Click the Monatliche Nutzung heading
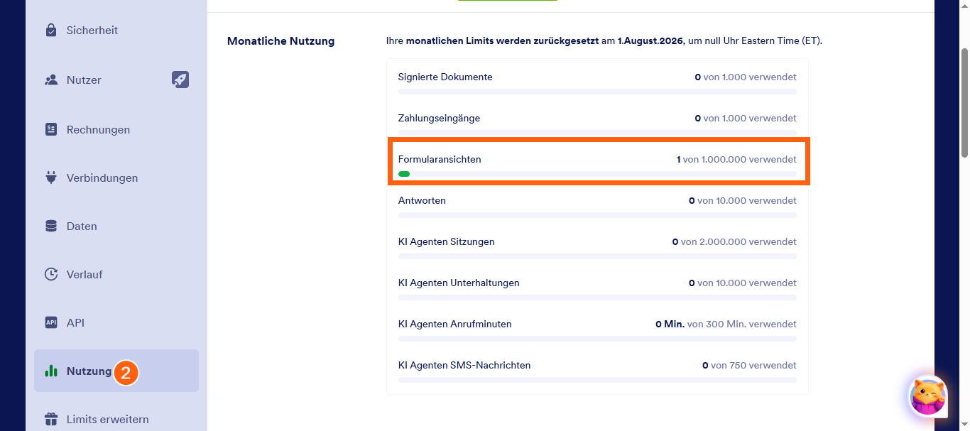Image resolution: width=970 pixels, height=431 pixels. (x=280, y=41)
